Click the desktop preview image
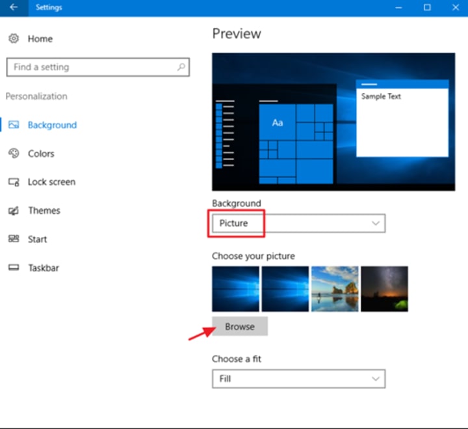Screen dimensions: 468x429 tap(333, 122)
